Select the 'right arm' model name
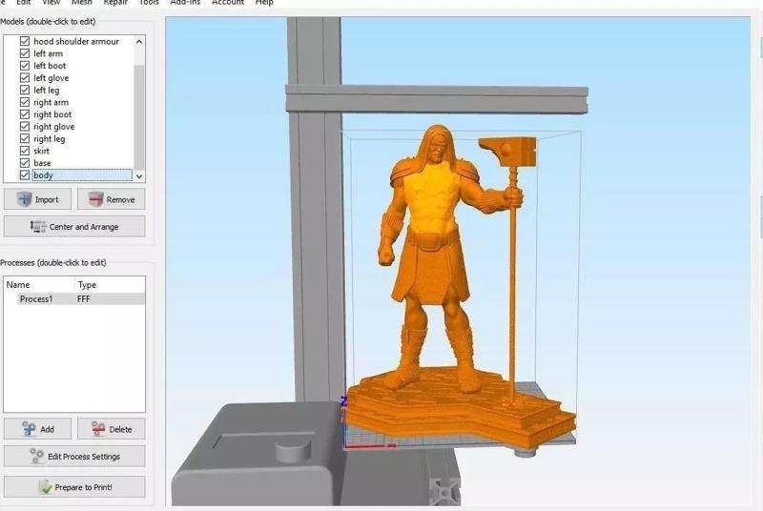Viewport: 763px width, 511px height. pos(52,102)
